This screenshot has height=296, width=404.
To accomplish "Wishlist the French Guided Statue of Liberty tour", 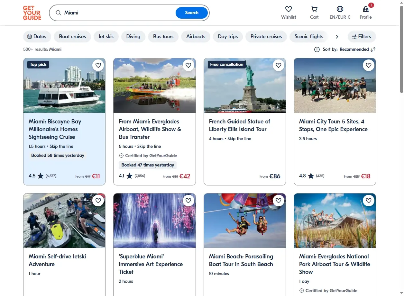I will [278, 65].
